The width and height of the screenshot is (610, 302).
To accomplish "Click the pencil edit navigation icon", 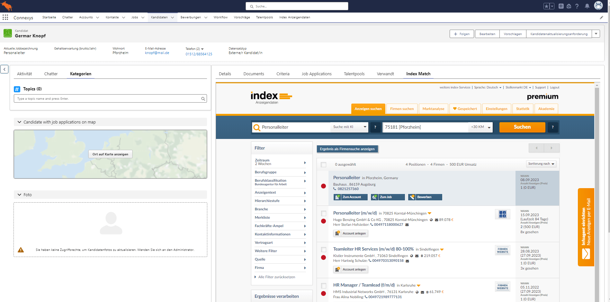I will 601,18.
